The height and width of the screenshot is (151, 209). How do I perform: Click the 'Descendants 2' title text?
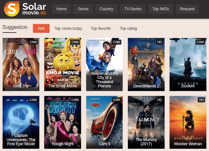(x=146, y=86)
